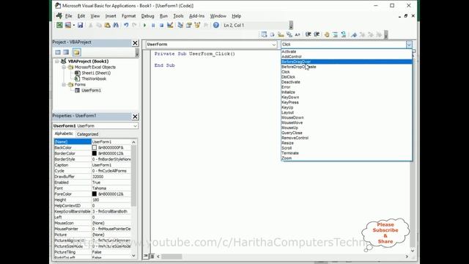The height and width of the screenshot is (264, 469).
Task: Click View Code icon in Project panel
Action: [58, 52]
